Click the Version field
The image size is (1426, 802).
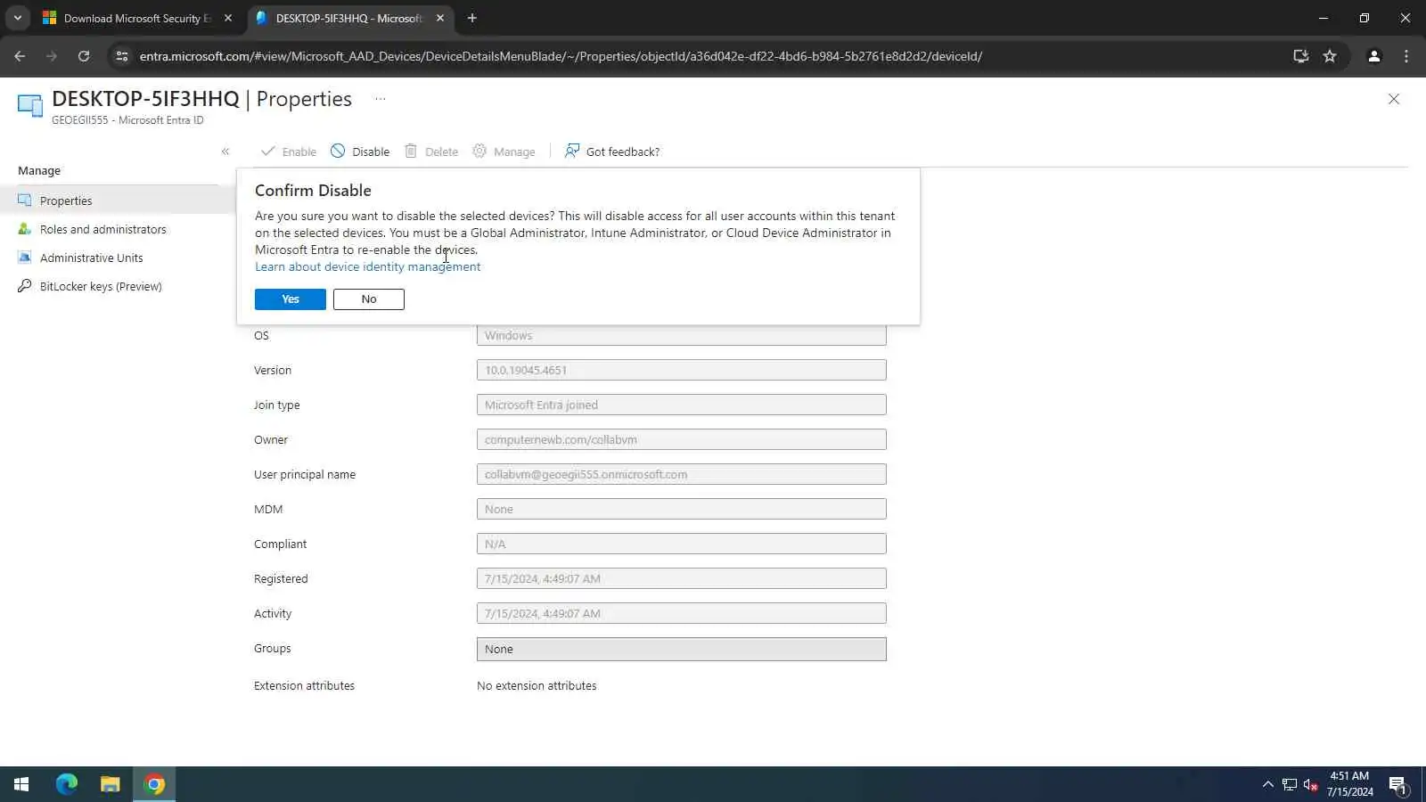tap(682, 370)
